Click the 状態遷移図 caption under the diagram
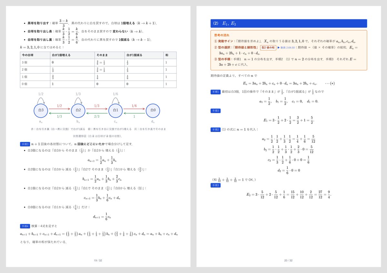The width and height of the screenshot is (387, 273). [x=98, y=136]
